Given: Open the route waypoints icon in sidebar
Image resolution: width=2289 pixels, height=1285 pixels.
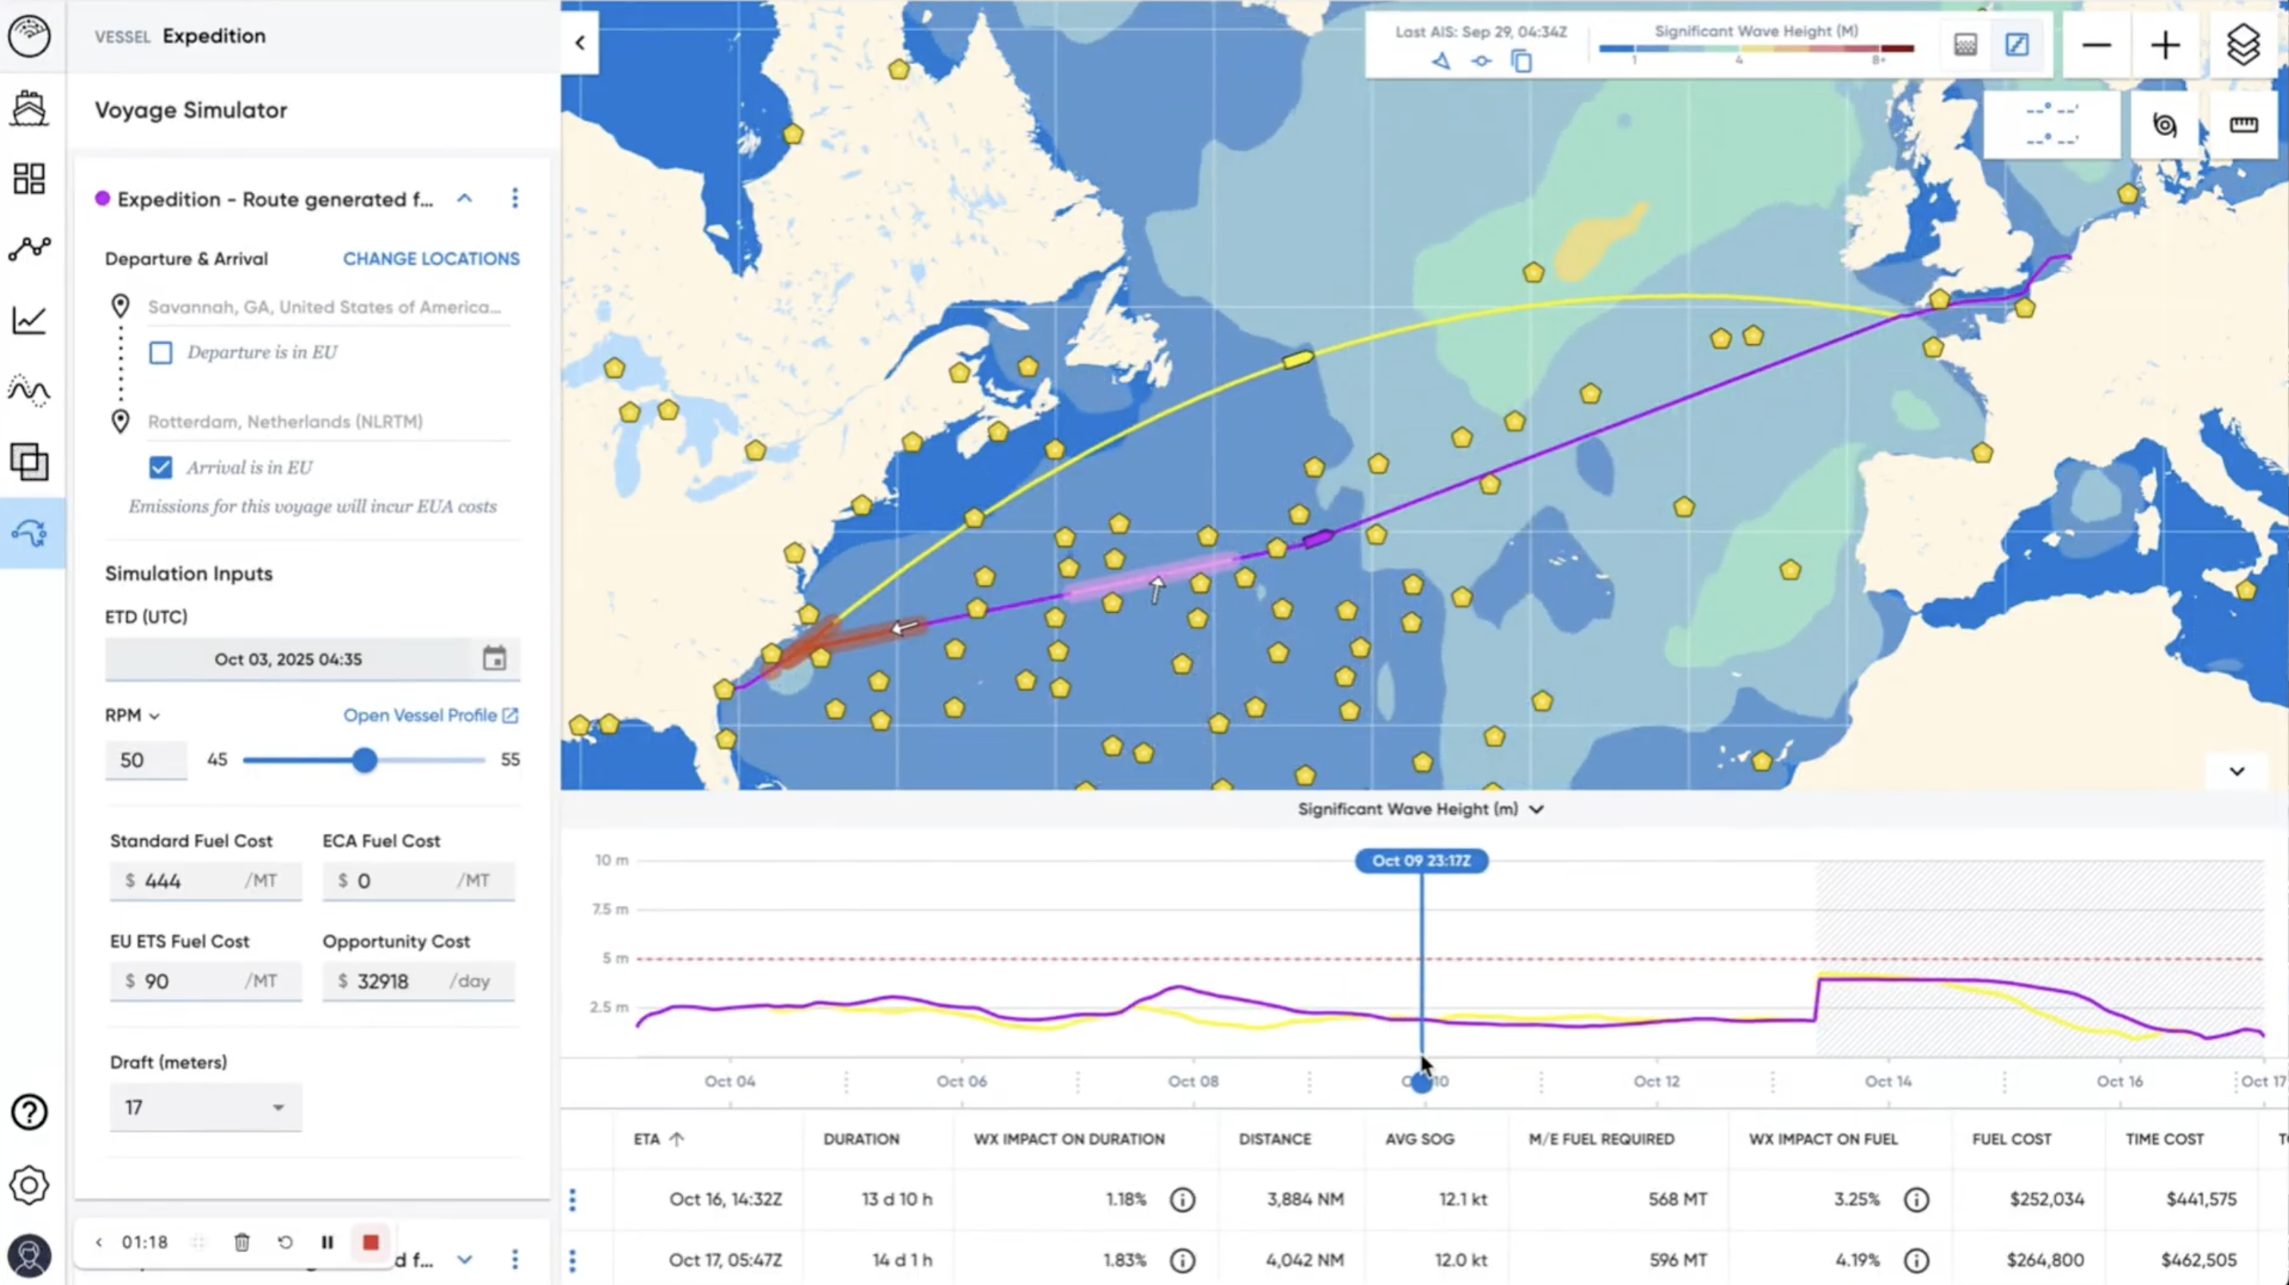Looking at the screenshot, I should [x=30, y=249].
